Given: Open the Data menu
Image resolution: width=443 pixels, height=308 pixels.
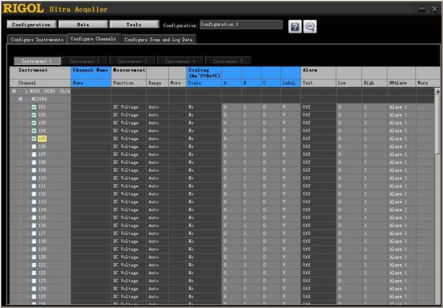Looking at the screenshot, I should tap(83, 24).
